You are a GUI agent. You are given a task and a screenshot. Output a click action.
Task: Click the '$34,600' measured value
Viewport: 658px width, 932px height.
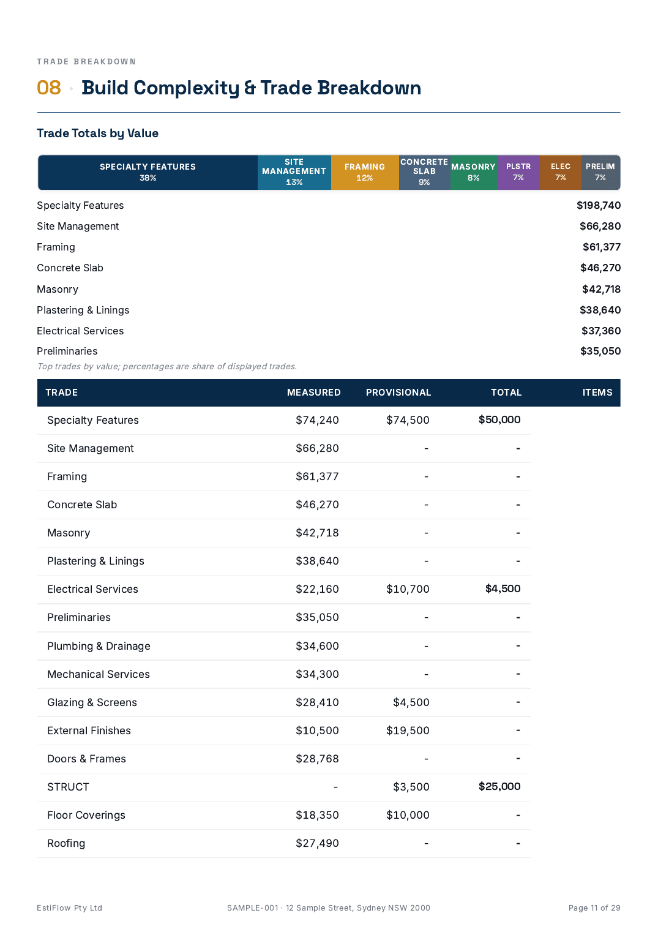(x=317, y=647)
